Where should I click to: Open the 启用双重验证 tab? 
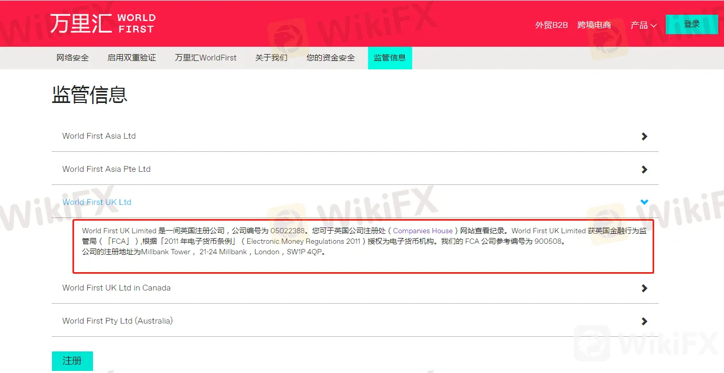tap(132, 58)
